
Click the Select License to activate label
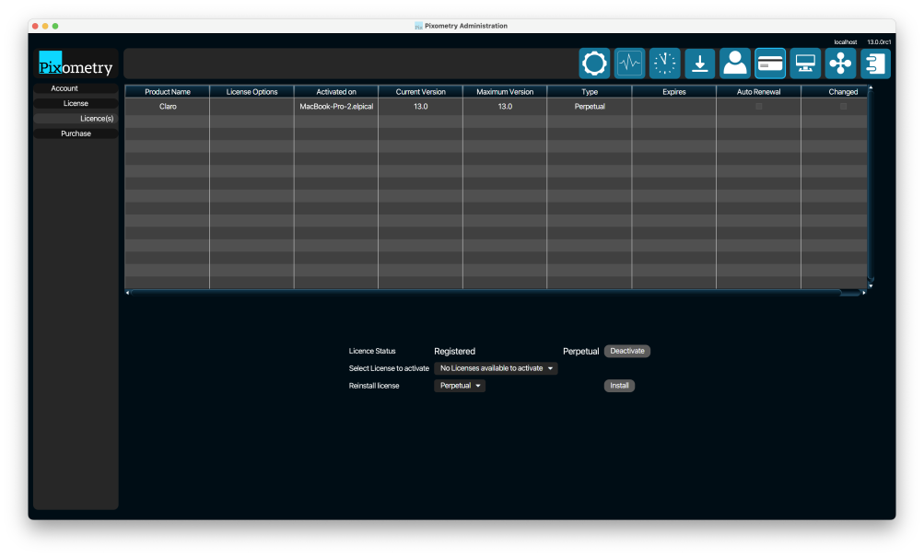click(x=389, y=368)
